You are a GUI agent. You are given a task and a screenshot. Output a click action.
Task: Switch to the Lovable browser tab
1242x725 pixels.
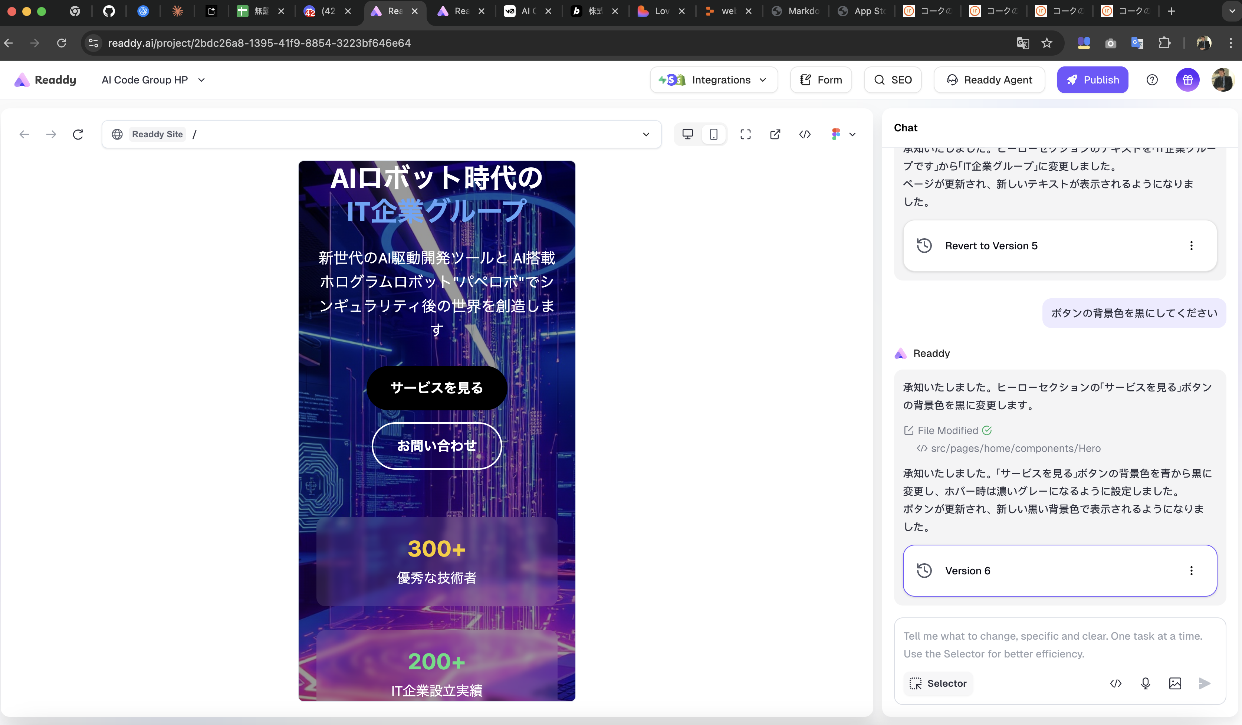click(x=660, y=11)
